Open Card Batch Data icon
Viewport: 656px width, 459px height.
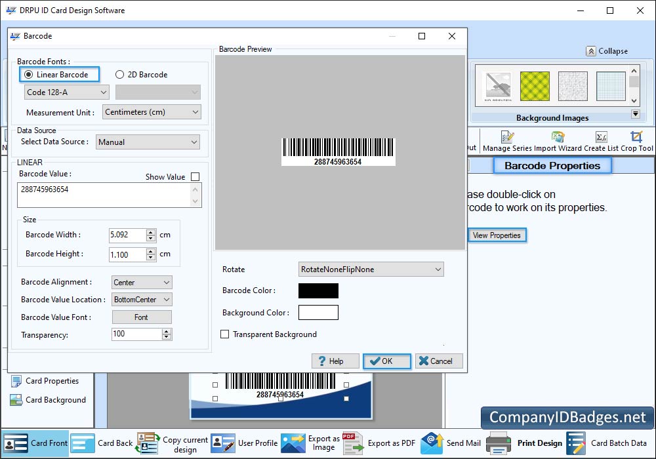point(576,443)
